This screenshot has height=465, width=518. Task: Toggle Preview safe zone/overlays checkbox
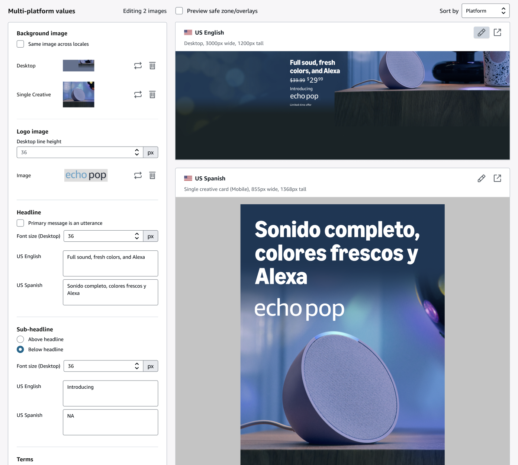pyautogui.click(x=179, y=11)
